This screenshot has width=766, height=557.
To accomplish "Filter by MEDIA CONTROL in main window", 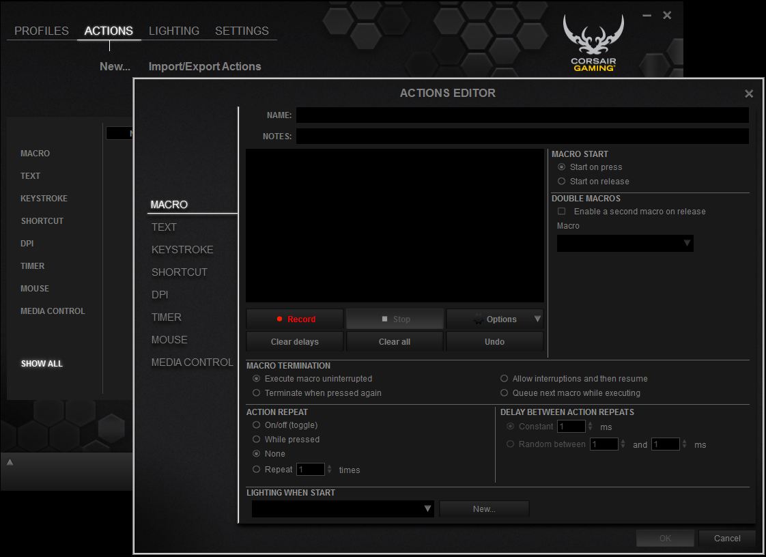I will click(x=53, y=311).
